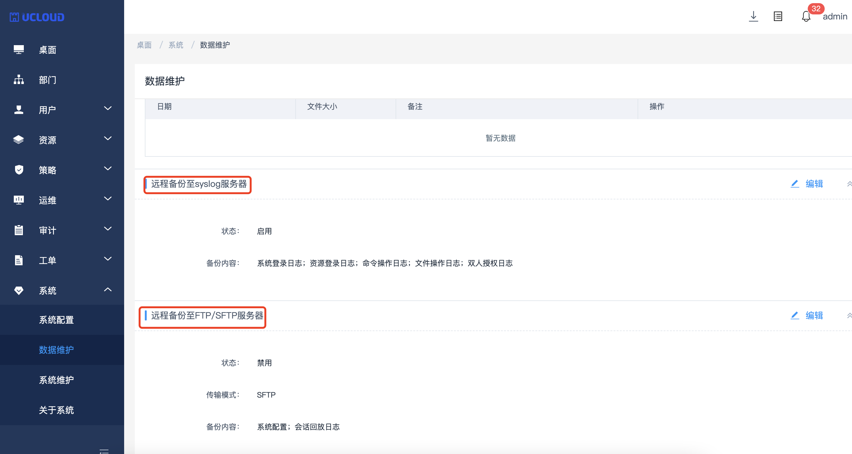
Task: Click the download icon in header
Action: coord(753,16)
